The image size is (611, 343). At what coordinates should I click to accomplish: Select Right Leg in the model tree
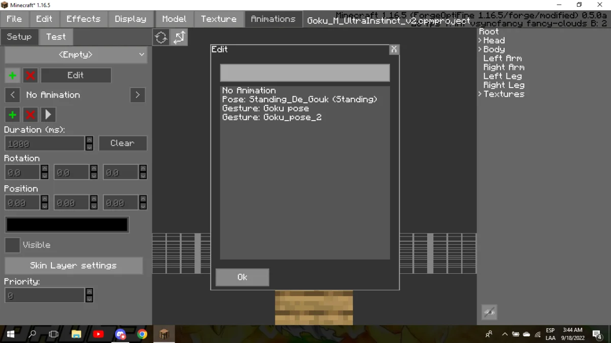coord(504,85)
